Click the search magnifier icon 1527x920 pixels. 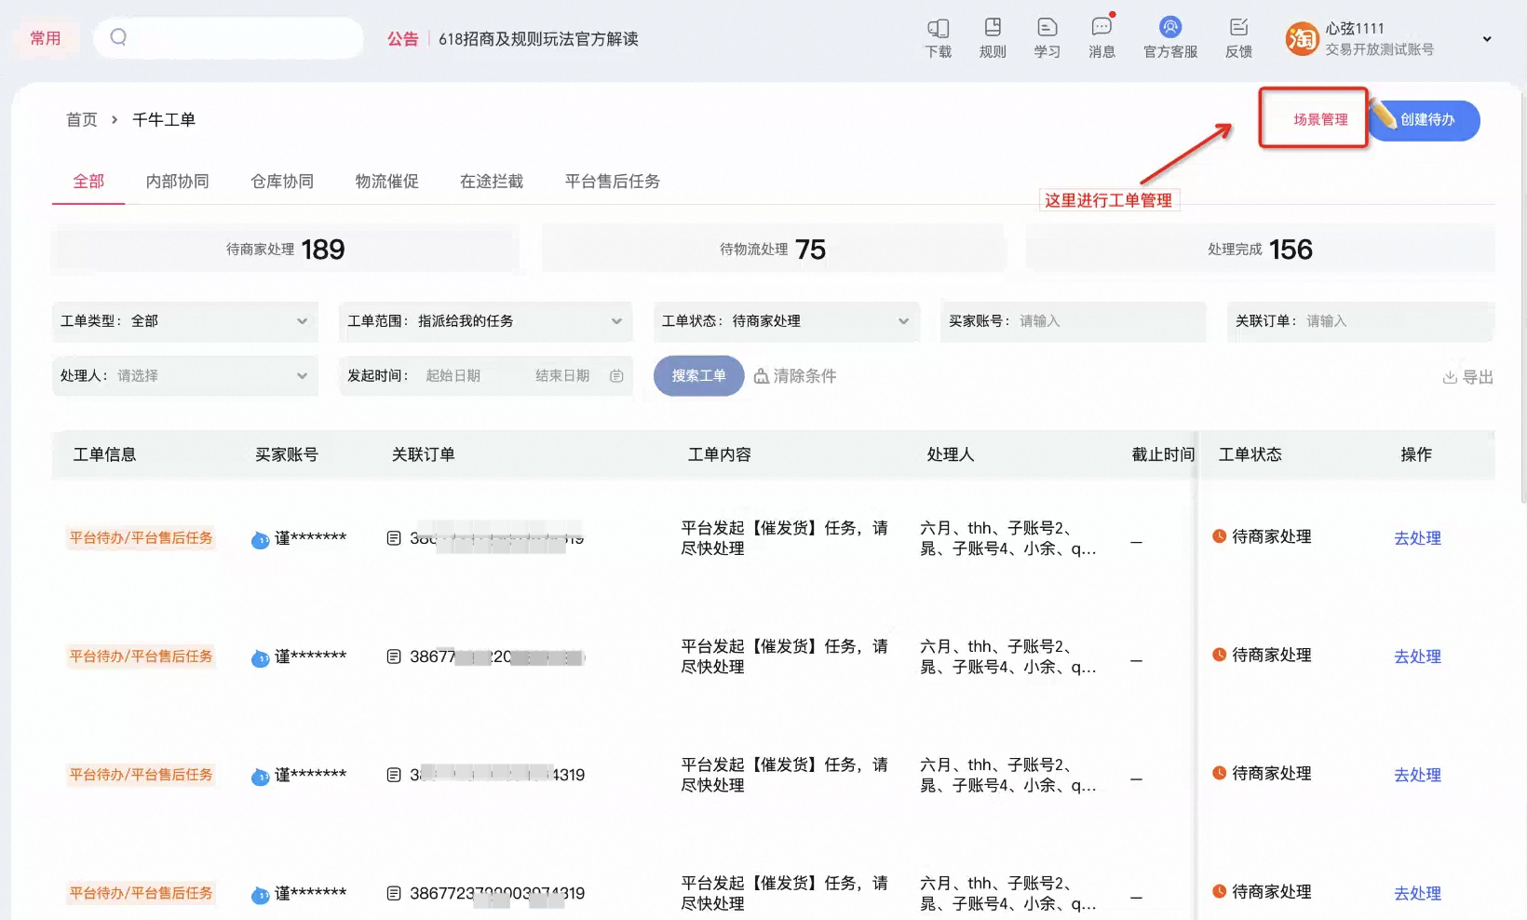[118, 37]
